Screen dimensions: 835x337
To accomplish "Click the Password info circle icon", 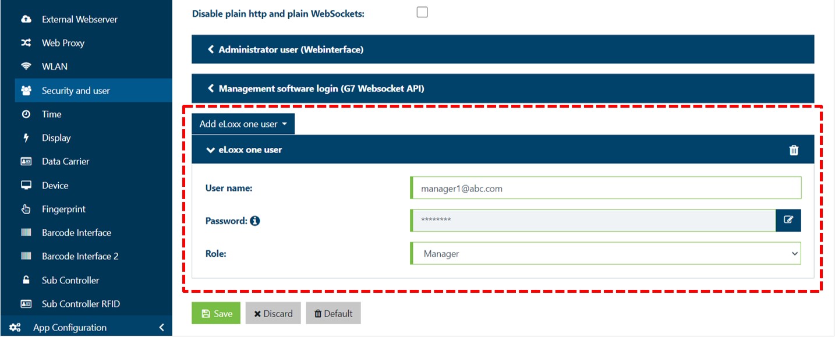I will 254,221.
